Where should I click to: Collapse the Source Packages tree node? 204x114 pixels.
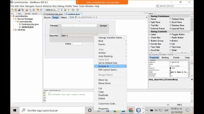pos(14,19)
